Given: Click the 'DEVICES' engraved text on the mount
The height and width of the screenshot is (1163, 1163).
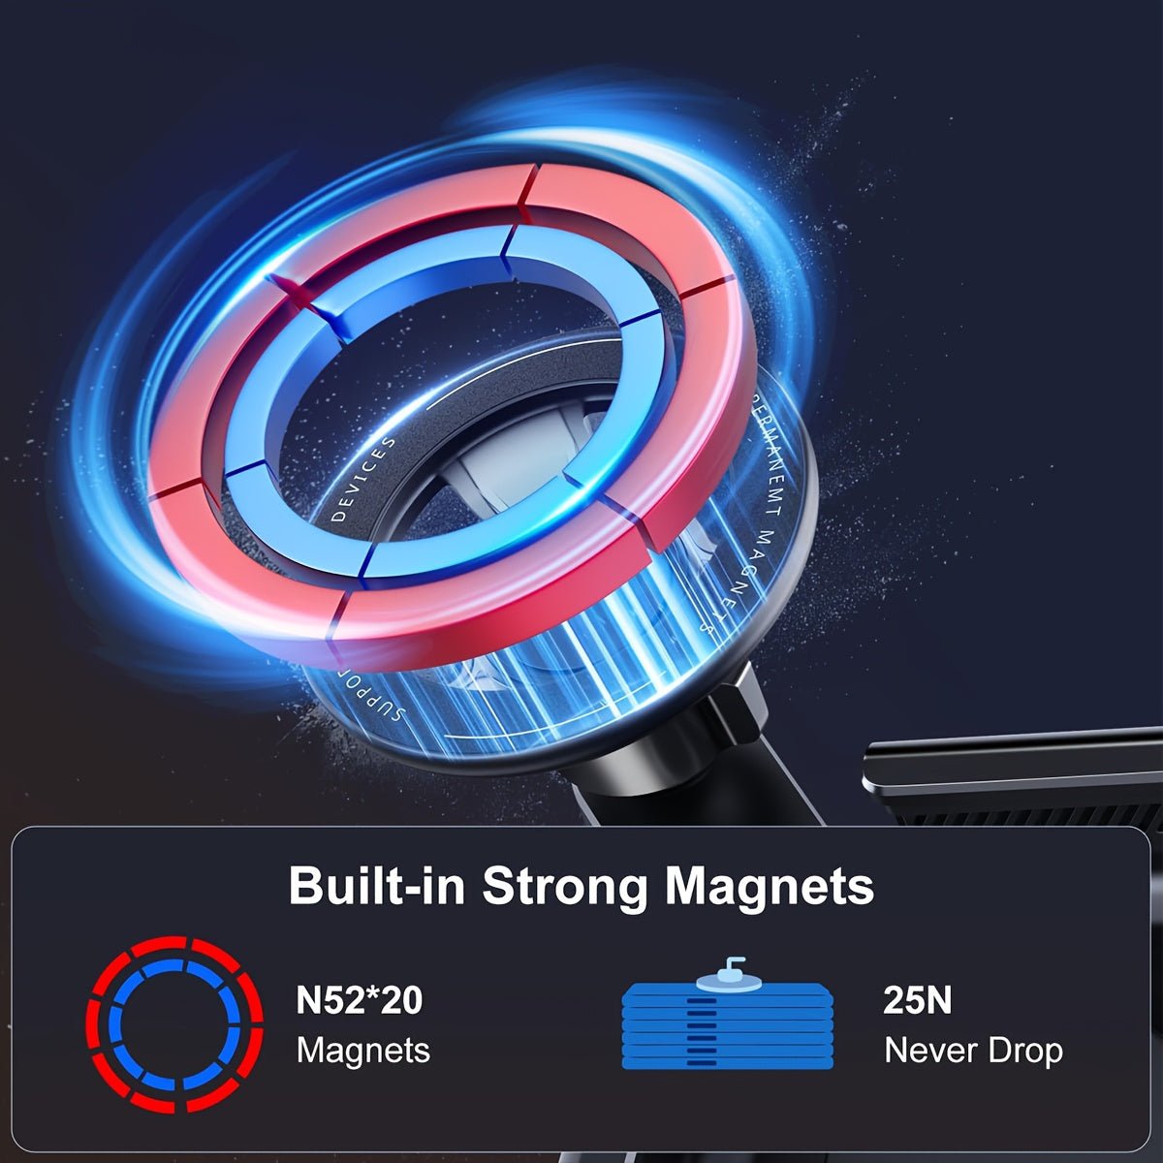Looking at the screenshot, I should tap(364, 480).
